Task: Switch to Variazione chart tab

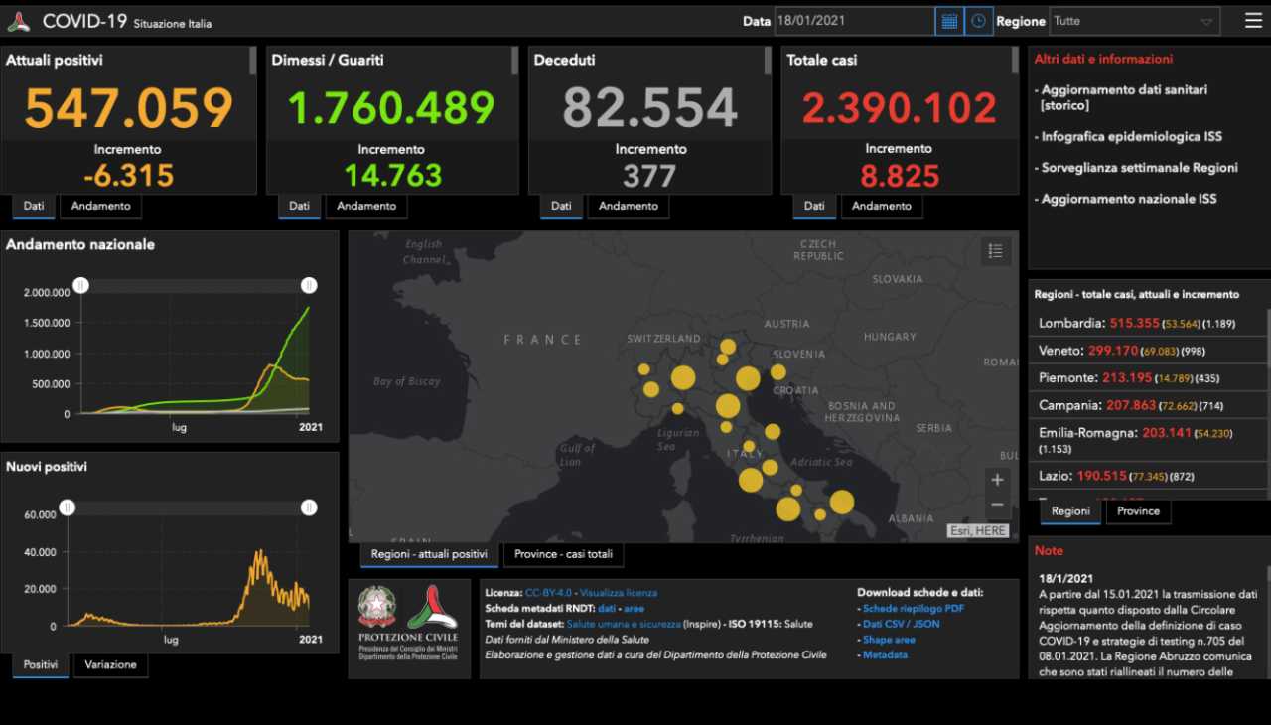Action: click(x=110, y=664)
